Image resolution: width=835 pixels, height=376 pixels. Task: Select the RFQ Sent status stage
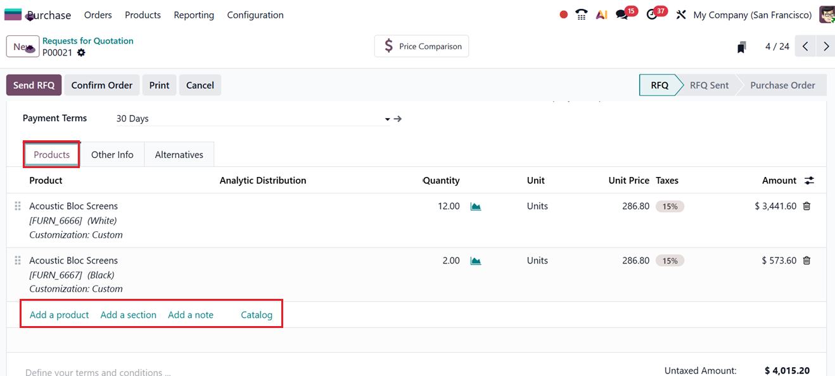click(709, 85)
